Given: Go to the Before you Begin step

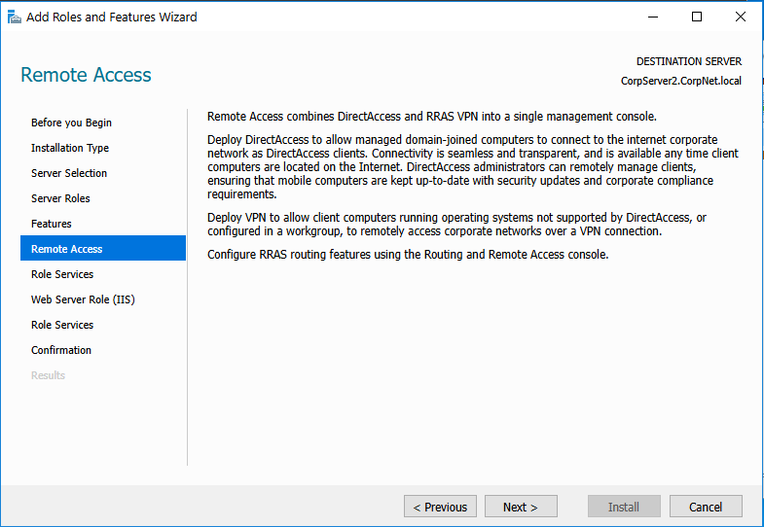Looking at the screenshot, I should [x=71, y=123].
